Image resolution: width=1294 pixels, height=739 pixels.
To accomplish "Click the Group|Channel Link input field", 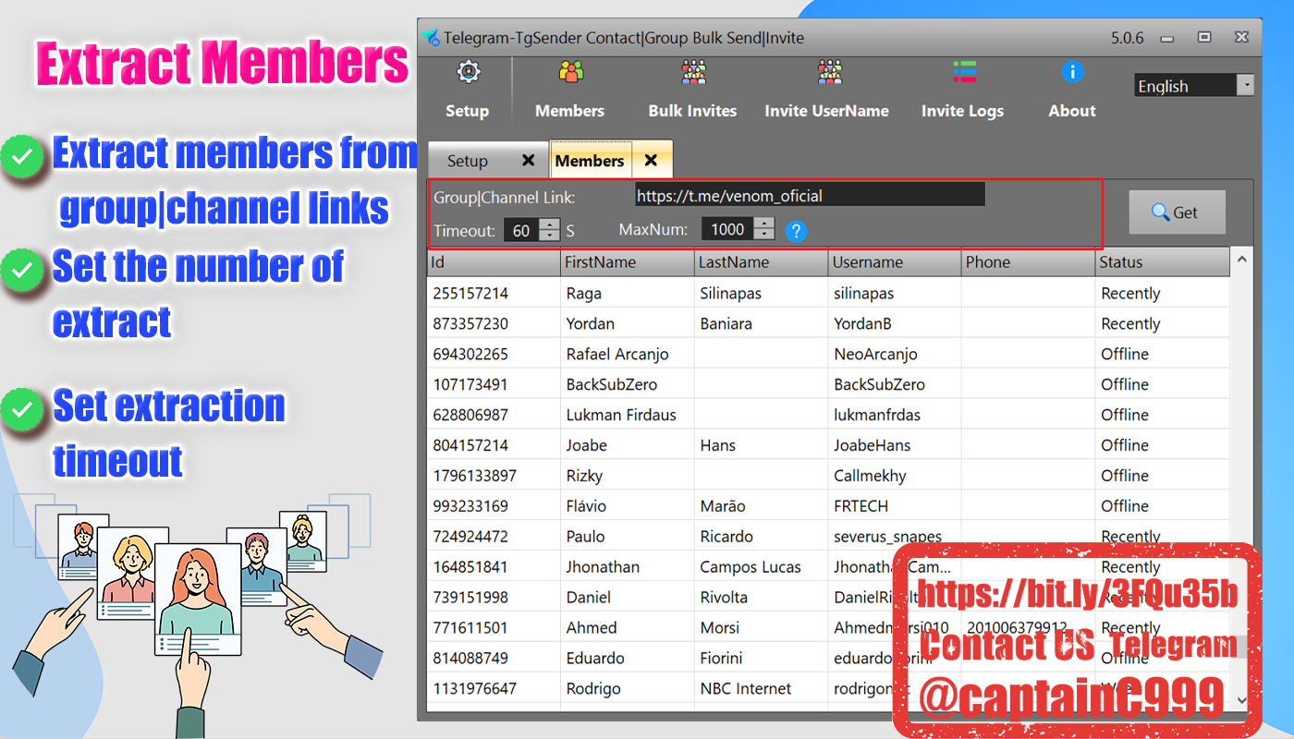I will tap(809, 195).
